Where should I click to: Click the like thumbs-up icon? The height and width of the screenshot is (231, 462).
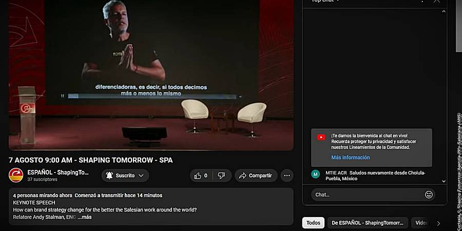(198, 176)
